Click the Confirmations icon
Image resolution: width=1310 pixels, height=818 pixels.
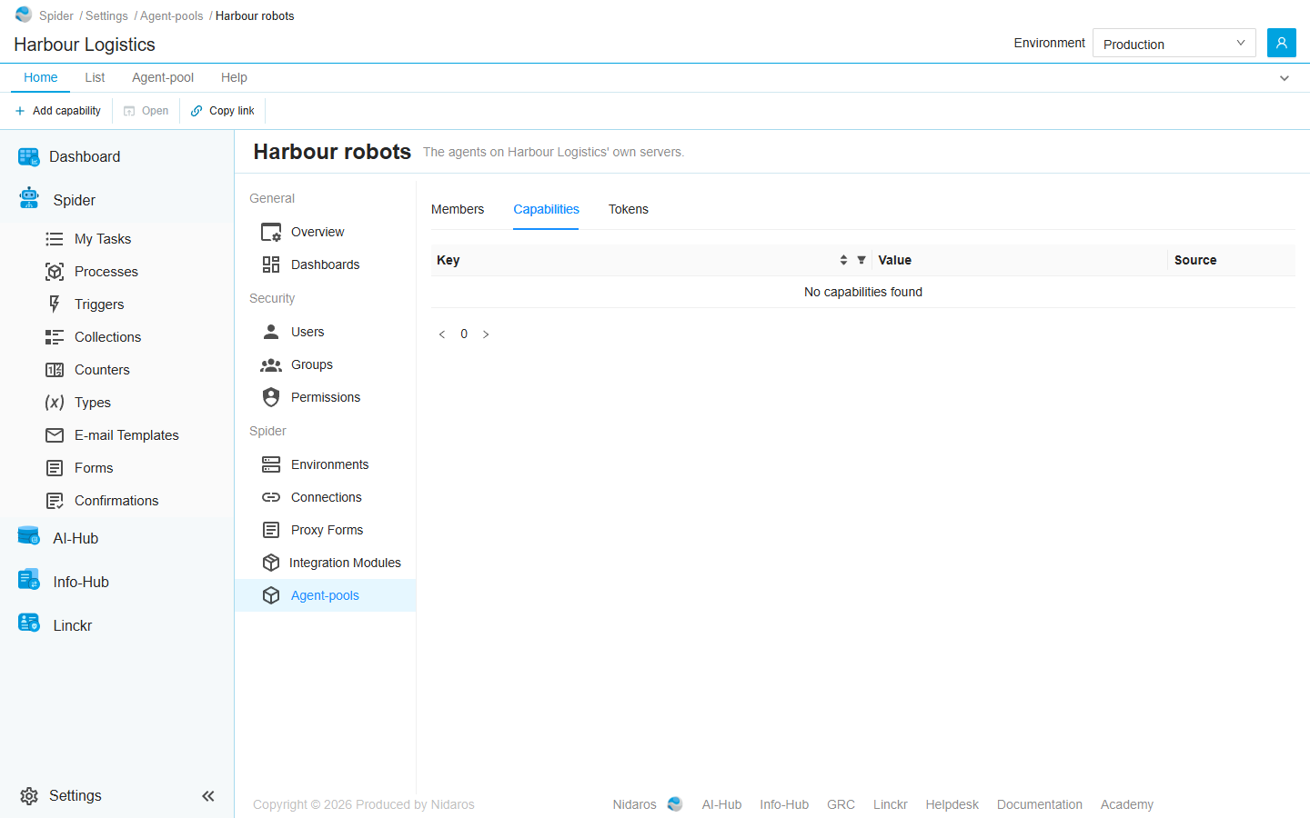click(x=55, y=501)
